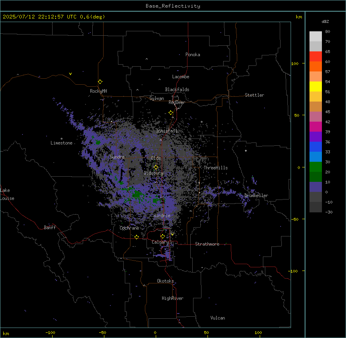This screenshot has width=346, height=338.
Task: Click the Didsbury town label
Action: click(x=154, y=173)
